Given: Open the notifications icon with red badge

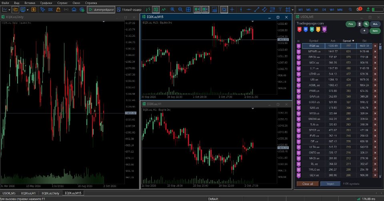Looking at the screenshot, I should click(x=359, y=9).
